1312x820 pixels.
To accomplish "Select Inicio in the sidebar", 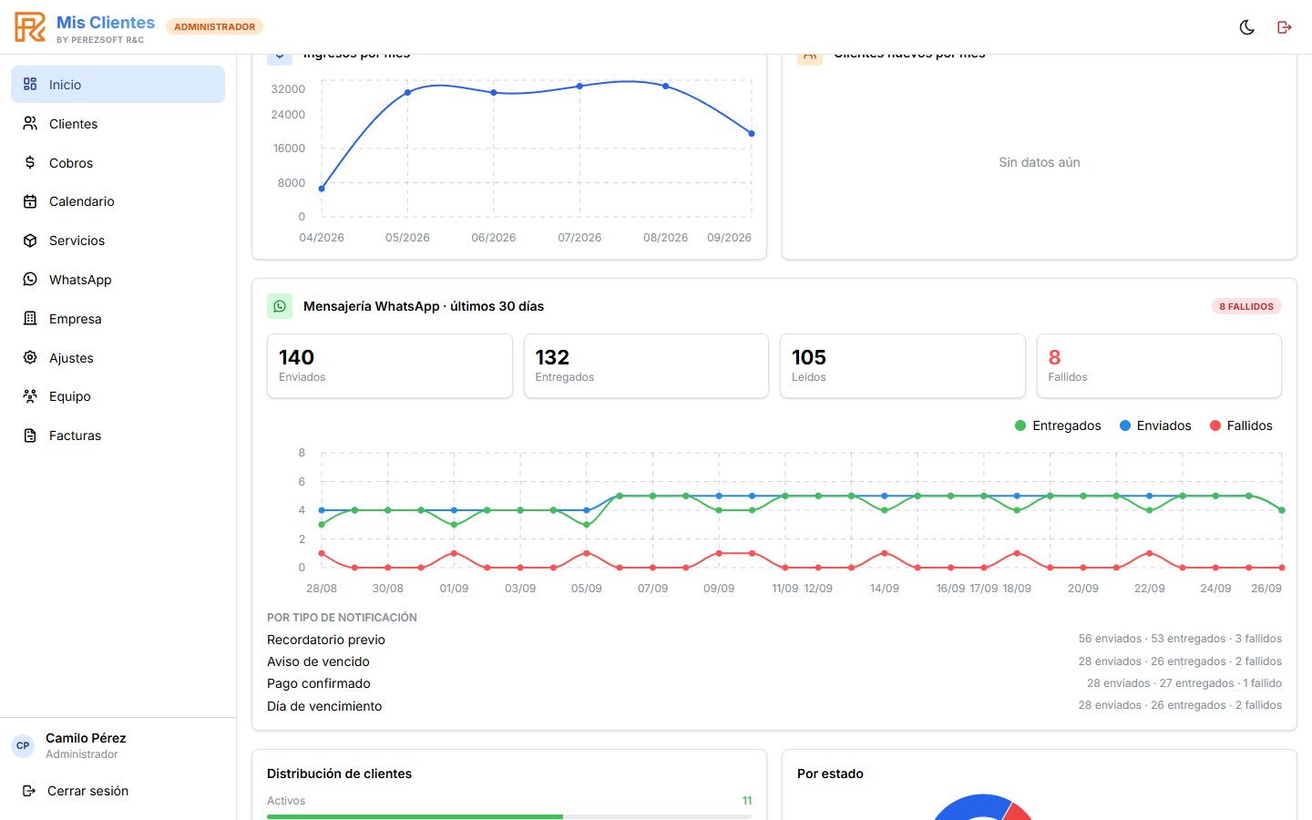I will (118, 85).
